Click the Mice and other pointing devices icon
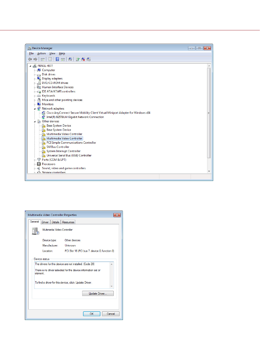This screenshot has width=276, height=357. click(x=39, y=100)
